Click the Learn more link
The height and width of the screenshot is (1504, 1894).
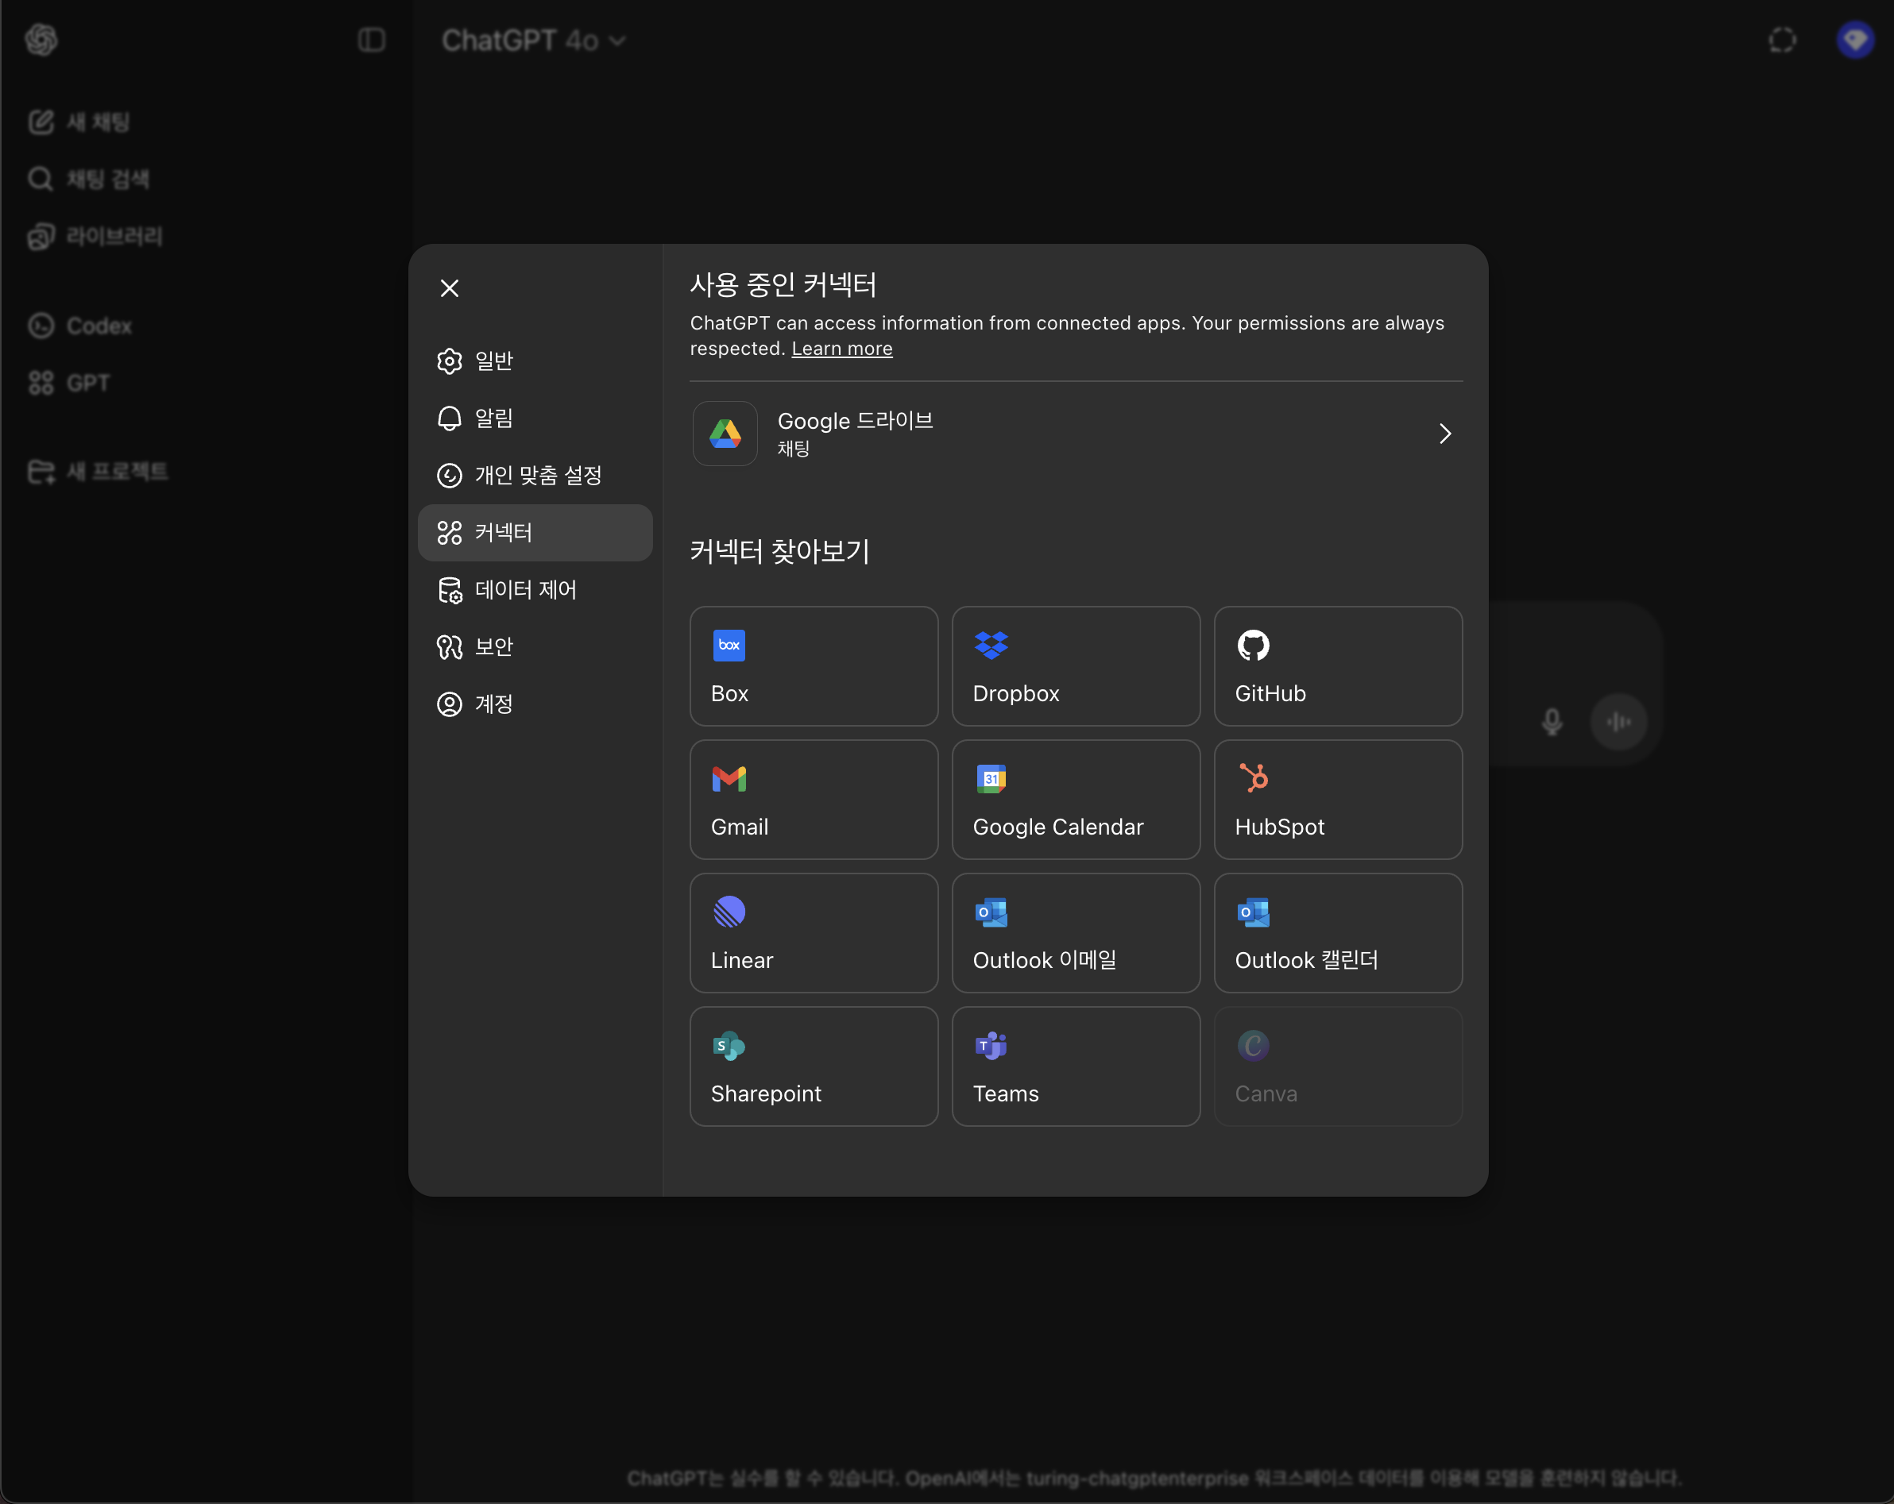[841, 349]
